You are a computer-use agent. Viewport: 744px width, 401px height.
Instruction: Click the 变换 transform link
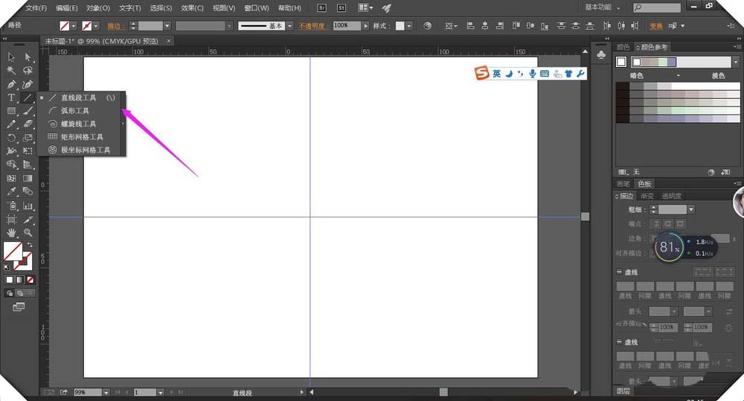[x=655, y=26]
